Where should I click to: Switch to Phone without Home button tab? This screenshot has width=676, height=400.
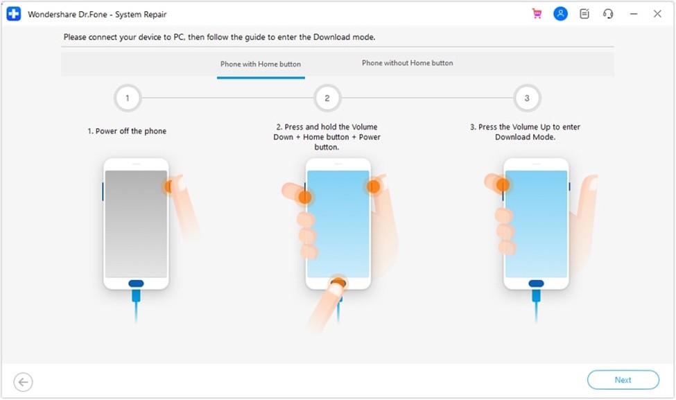pyautogui.click(x=408, y=63)
